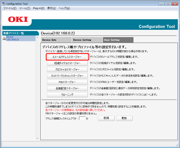Open the ファイル(F) menu
This screenshot has width=180, height=148.
point(10,8)
